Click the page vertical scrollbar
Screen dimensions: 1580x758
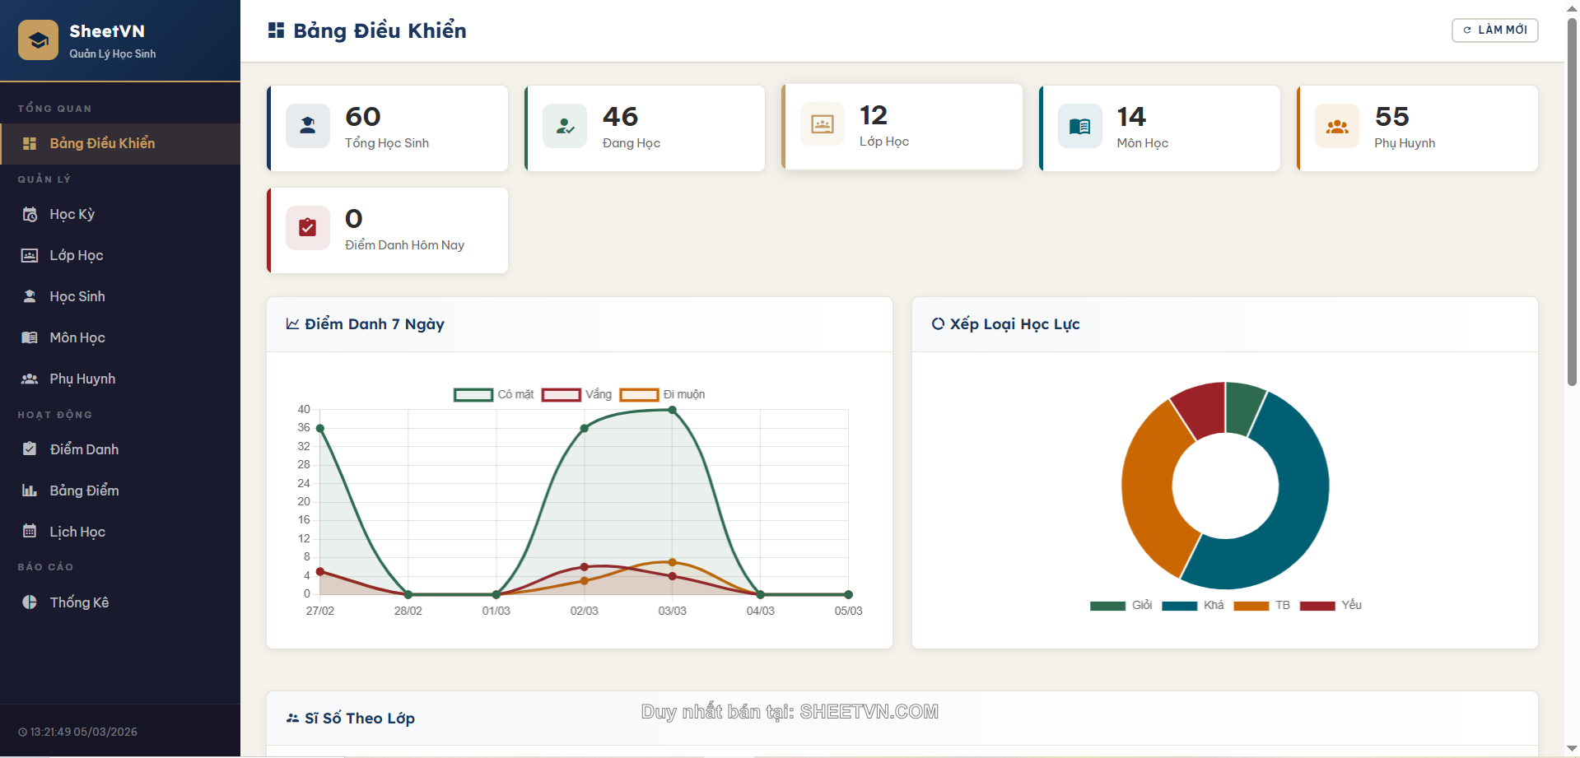tap(1572, 198)
